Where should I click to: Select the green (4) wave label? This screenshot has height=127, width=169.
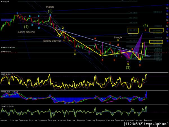tap(146, 25)
